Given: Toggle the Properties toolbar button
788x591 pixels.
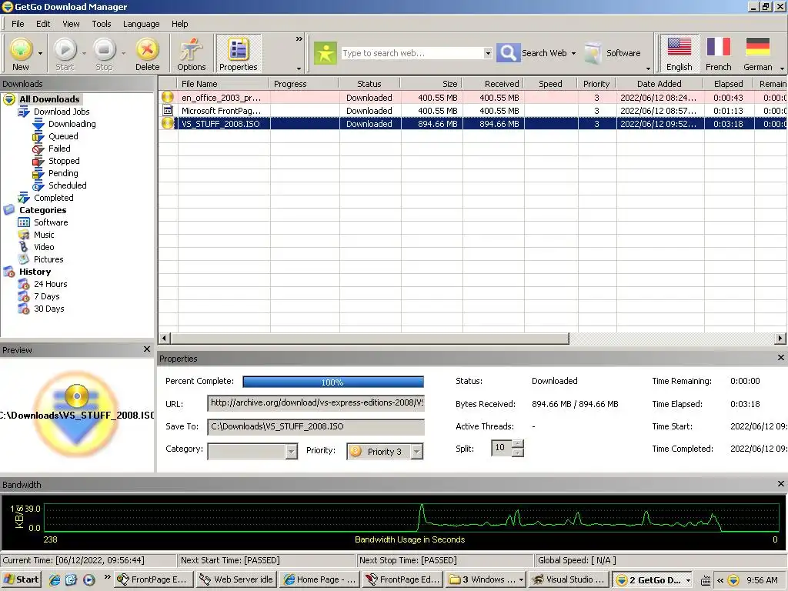Looking at the screenshot, I should coord(239,53).
